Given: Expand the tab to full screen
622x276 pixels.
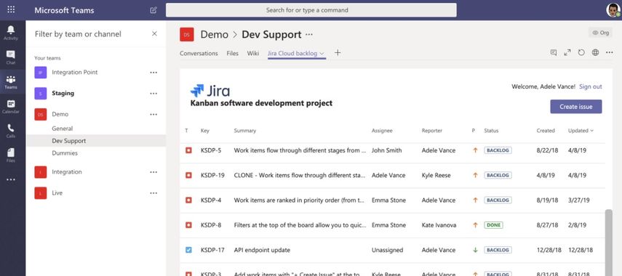Looking at the screenshot, I should [567, 53].
